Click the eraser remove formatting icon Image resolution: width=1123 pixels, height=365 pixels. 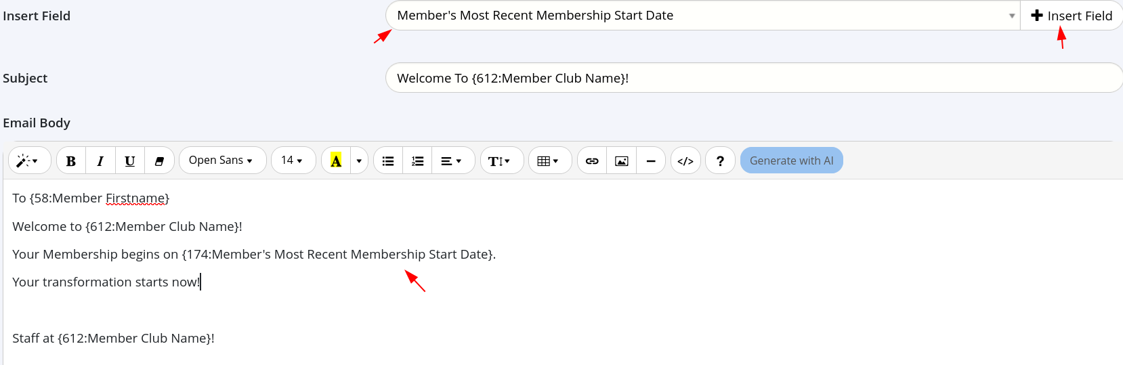pos(159,160)
